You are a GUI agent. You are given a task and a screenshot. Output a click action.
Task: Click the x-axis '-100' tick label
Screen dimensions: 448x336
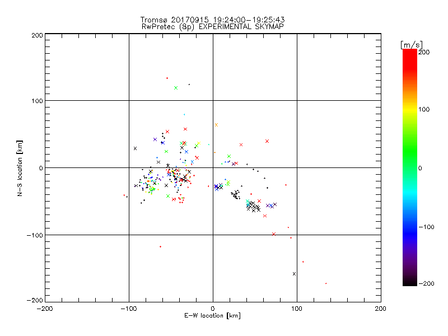pos(129,309)
